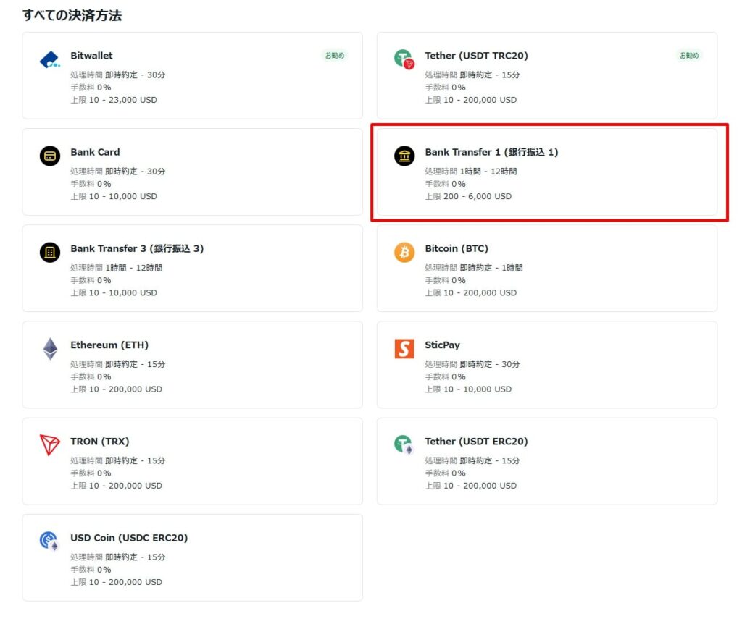Choose the Bank Card payment title
The height and width of the screenshot is (624, 742).
[95, 152]
